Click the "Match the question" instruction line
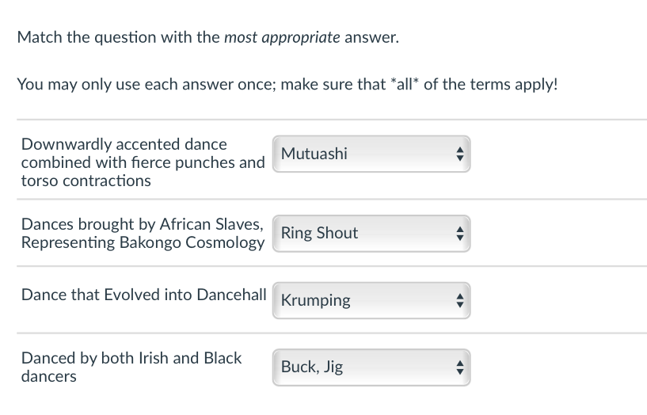647x415 pixels. click(x=208, y=37)
